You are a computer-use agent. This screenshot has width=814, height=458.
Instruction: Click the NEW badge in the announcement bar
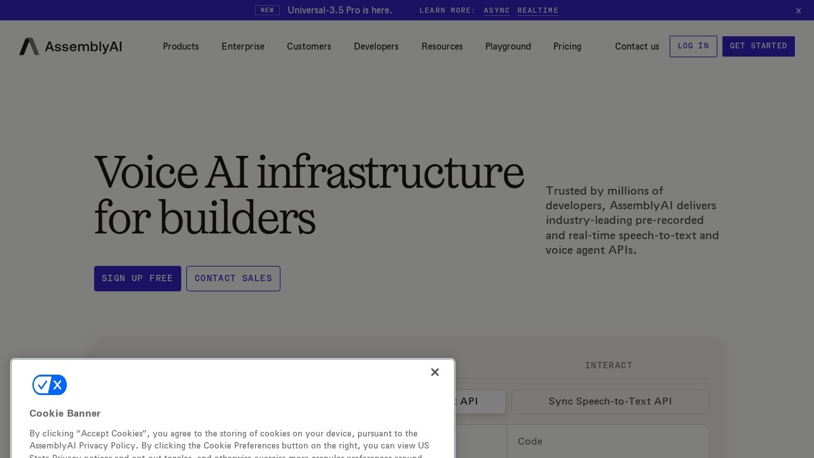click(x=267, y=10)
